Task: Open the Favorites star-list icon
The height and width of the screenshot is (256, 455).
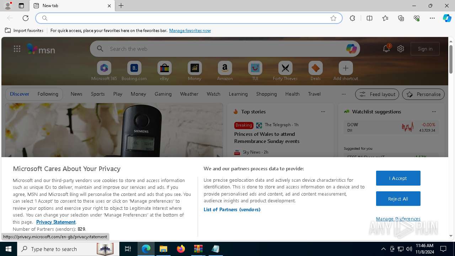Action: (x=385, y=18)
